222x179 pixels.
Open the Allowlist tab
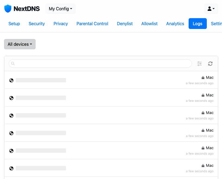149,24
